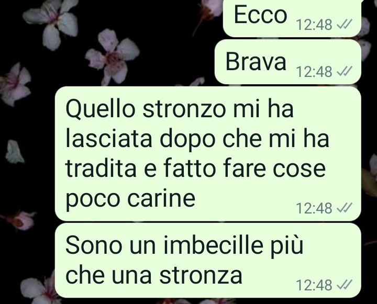Viewport: 377px width, 304px height.
Task: Click the words 'tradita e fatto fare cose'
Action: (x=195, y=168)
